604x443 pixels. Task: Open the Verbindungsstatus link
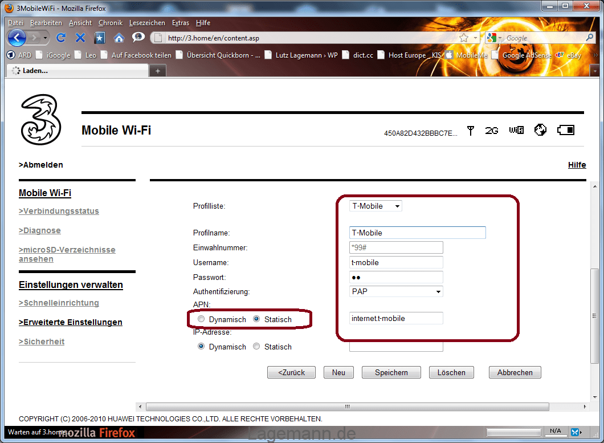click(x=59, y=211)
